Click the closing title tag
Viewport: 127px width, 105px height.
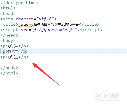pyautogui.click(x=89, y=24)
